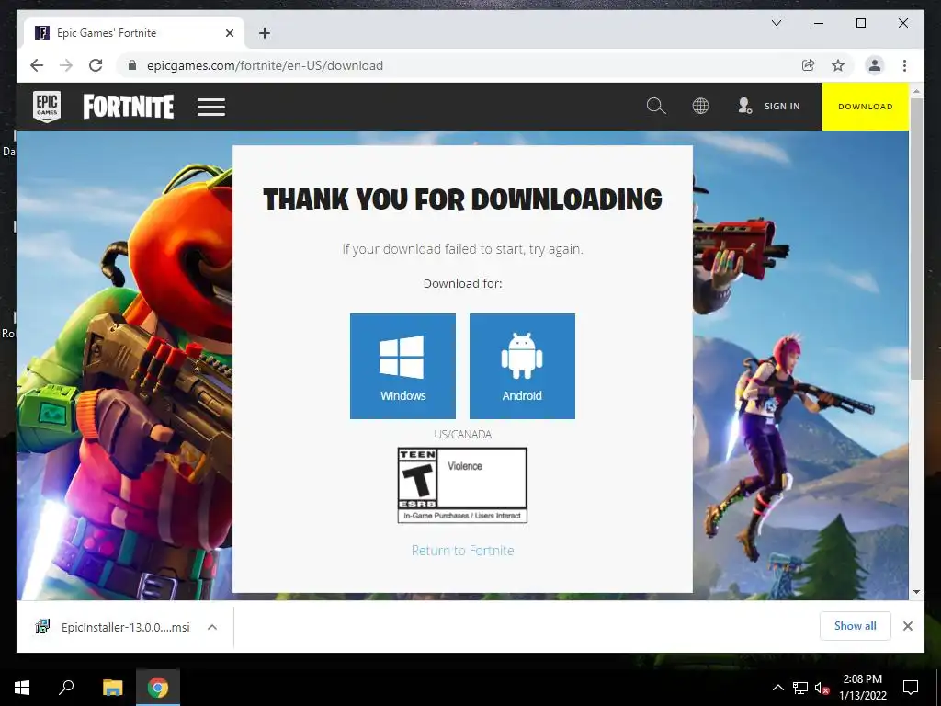Click the Fortnite logo
The height and width of the screenshot is (706, 941).
pyautogui.click(x=129, y=107)
